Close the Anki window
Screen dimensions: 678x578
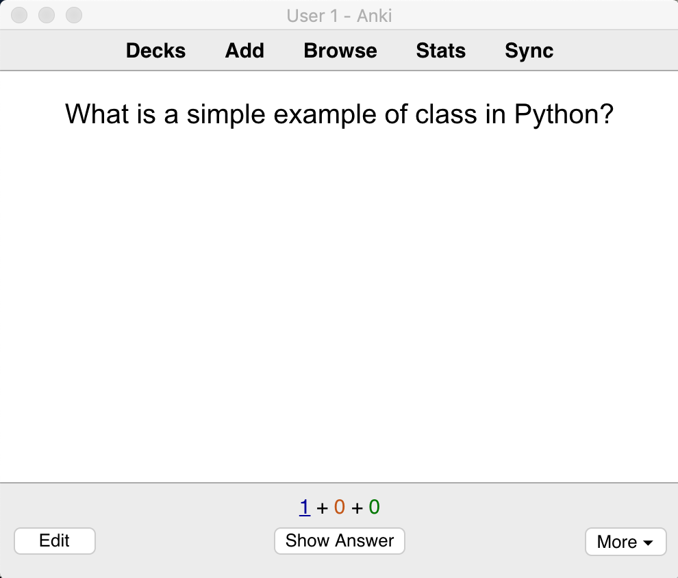point(19,15)
